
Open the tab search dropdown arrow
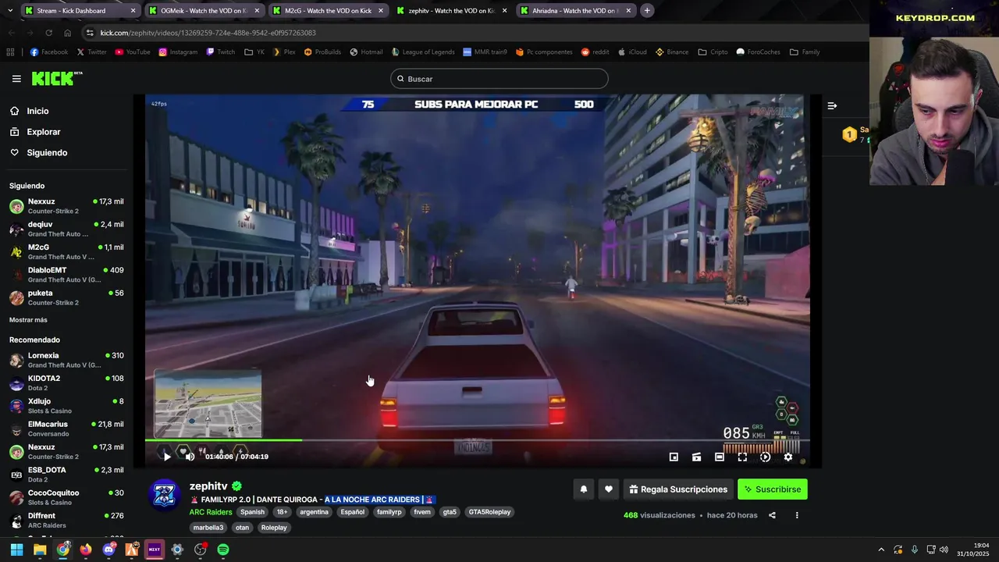pos(11,11)
